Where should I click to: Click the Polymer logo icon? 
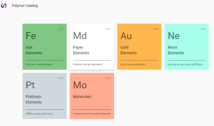point(4,6)
